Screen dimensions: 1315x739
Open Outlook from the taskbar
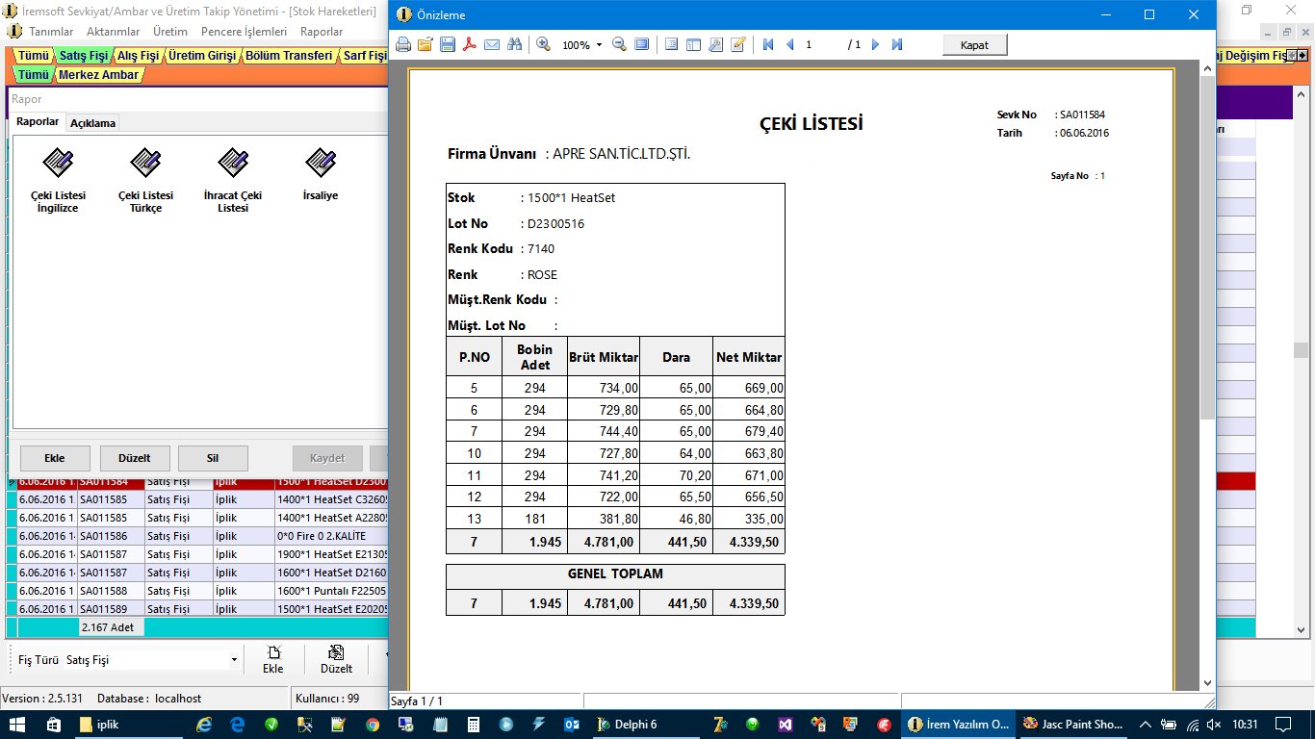click(571, 725)
